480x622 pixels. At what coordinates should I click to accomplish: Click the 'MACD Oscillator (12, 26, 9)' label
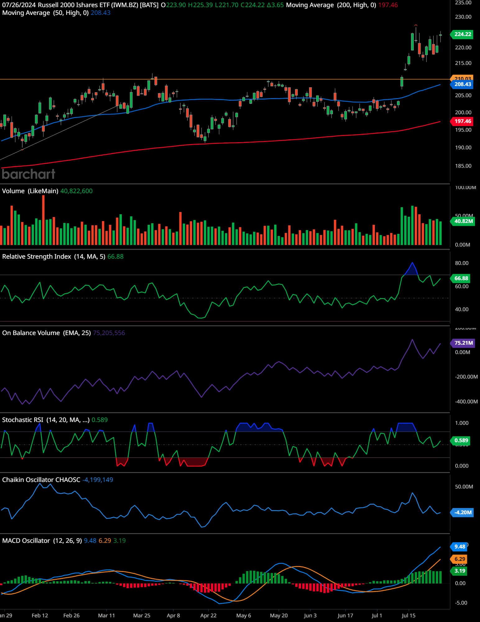pyautogui.click(x=42, y=541)
